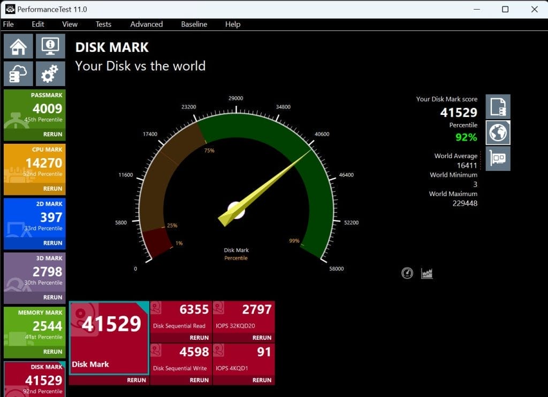Switch to the distribution chart view icon
The image size is (548, 397).
pyautogui.click(x=427, y=273)
